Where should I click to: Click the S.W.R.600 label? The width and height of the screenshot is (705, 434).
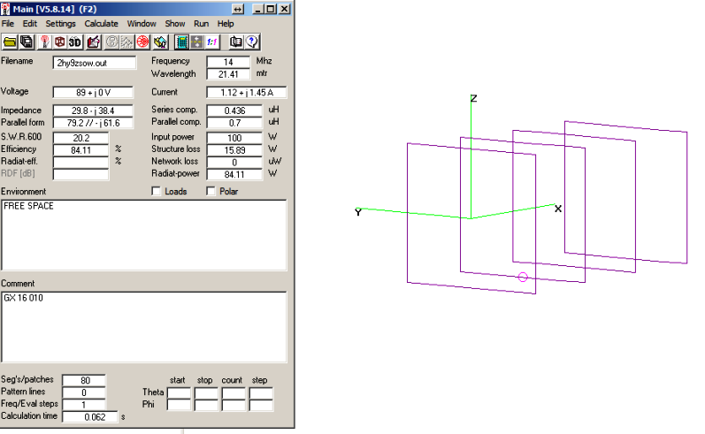[21, 137]
